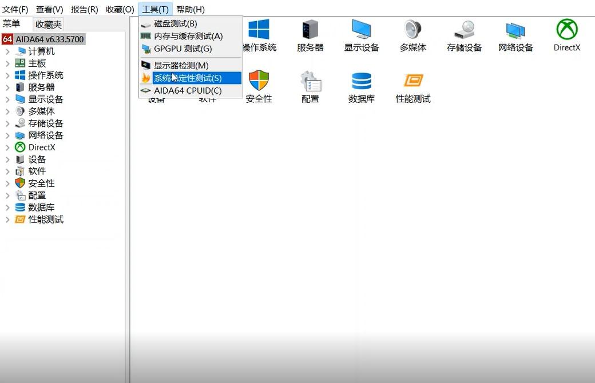Click the 服务器 icon in the sidebar tree

[x=20, y=87]
